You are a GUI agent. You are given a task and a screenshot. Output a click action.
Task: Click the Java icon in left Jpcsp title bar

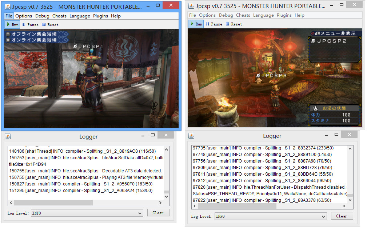(x=8, y=7)
